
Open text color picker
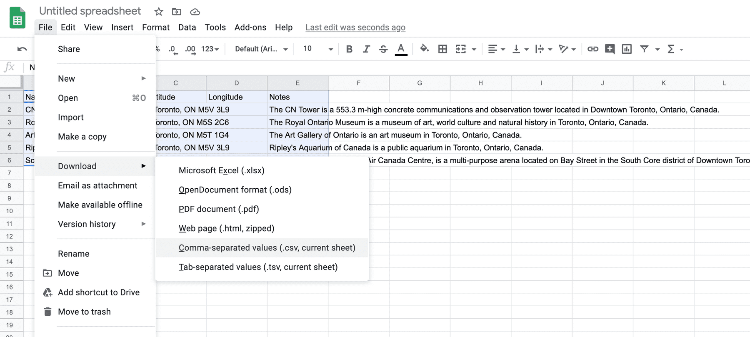[x=401, y=49]
